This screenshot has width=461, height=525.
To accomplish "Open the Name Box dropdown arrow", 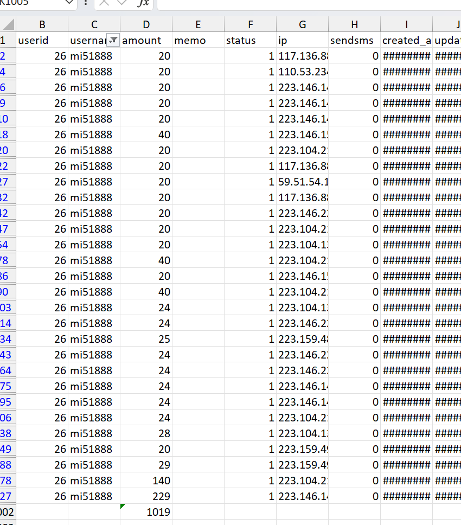I will [x=69, y=3].
